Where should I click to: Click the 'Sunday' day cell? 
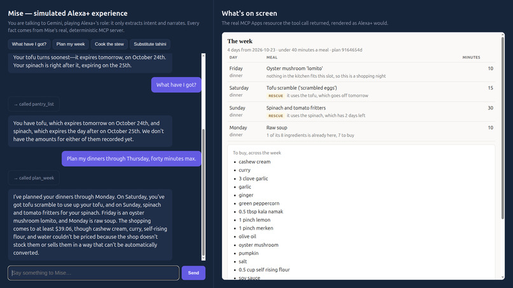coord(237,108)
